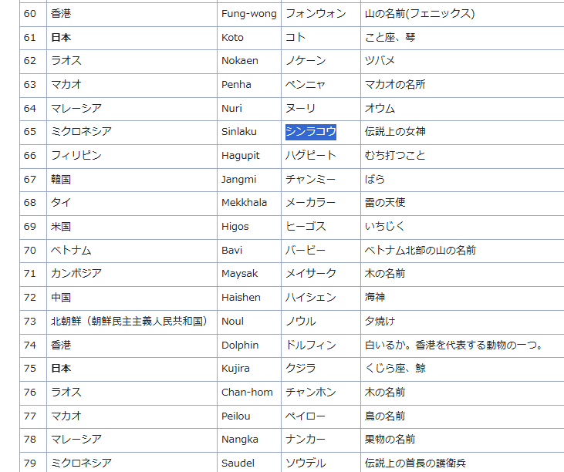Click the Kujira name in row 75
The height and width of the screenshot is (472, 564).
click(235, 369)
